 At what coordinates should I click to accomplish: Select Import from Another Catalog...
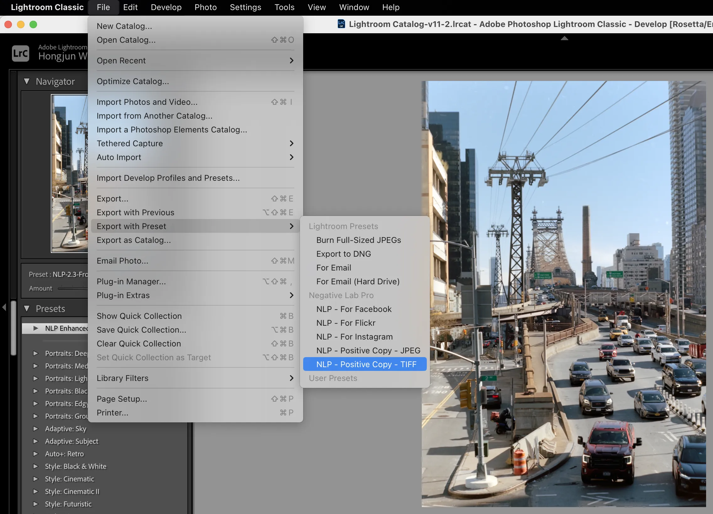pos(195,116)
